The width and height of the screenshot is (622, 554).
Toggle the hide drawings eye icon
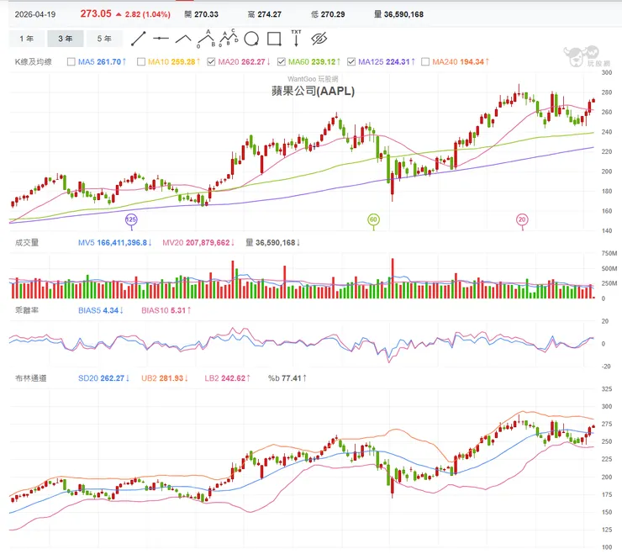[319, 39]
